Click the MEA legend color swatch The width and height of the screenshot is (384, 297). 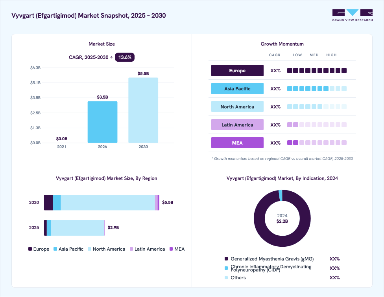click(x=171, y=249)
